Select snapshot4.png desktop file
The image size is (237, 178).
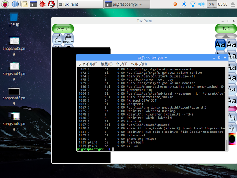14,71
